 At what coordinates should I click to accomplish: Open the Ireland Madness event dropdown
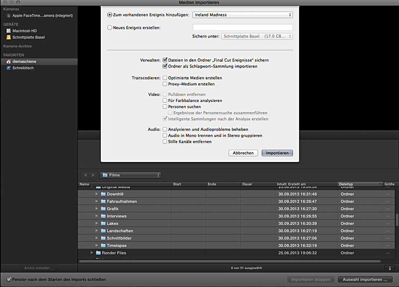coord(242,15)
